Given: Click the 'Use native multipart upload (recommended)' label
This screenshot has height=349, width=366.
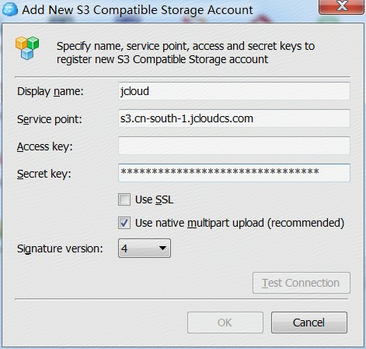Looking at the screenshot, I should [x=239, y=223].
